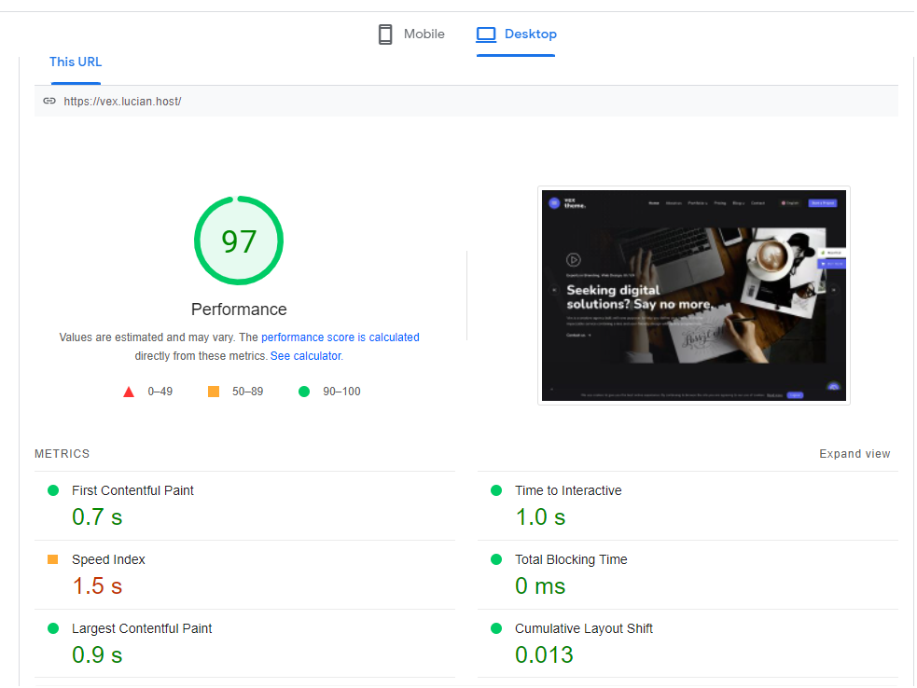Select the This URL tab
917x688 pixels.
[75, 62]
